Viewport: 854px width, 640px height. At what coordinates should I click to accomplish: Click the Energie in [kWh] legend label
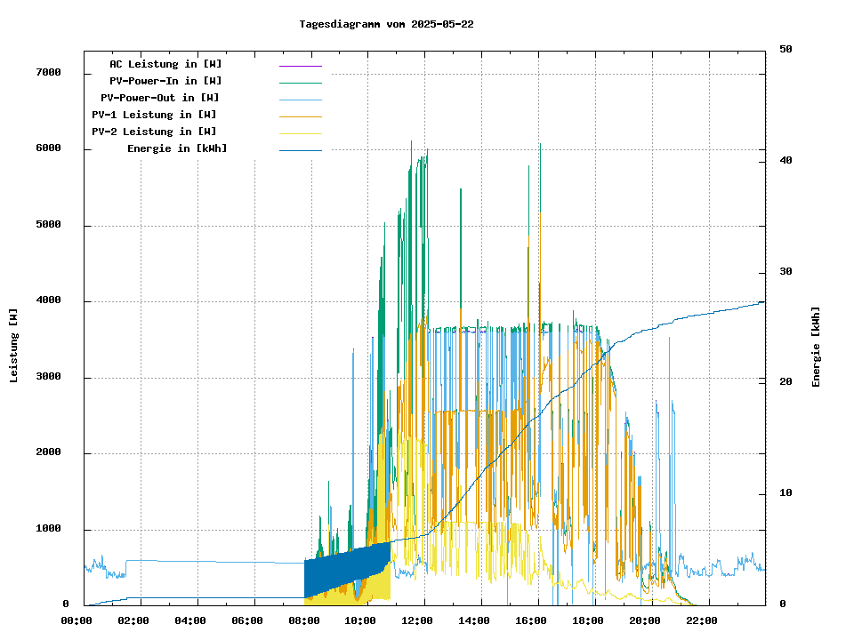[x=177, y=148]
